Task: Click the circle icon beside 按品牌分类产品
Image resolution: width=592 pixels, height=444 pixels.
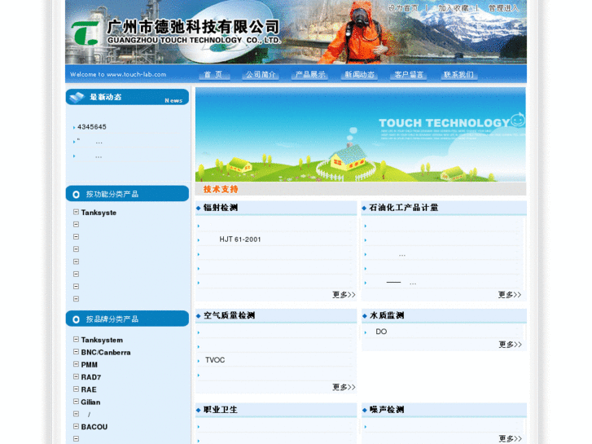Action: point(76,319)
